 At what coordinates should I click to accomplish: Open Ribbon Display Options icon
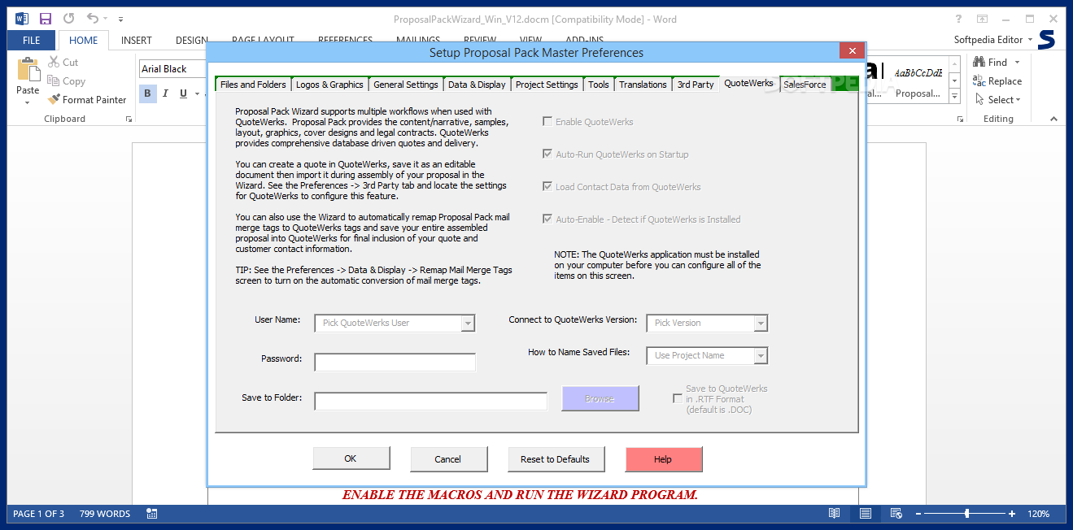click(x=983, y=19)
